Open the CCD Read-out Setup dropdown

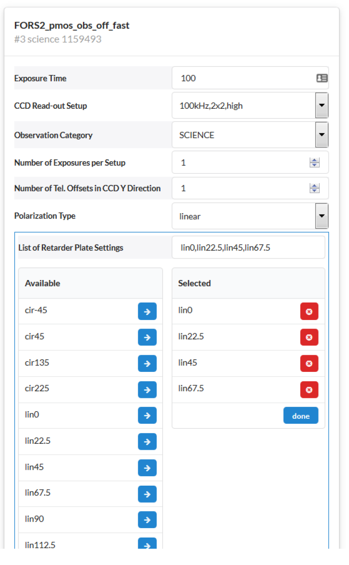click(322, 105)
